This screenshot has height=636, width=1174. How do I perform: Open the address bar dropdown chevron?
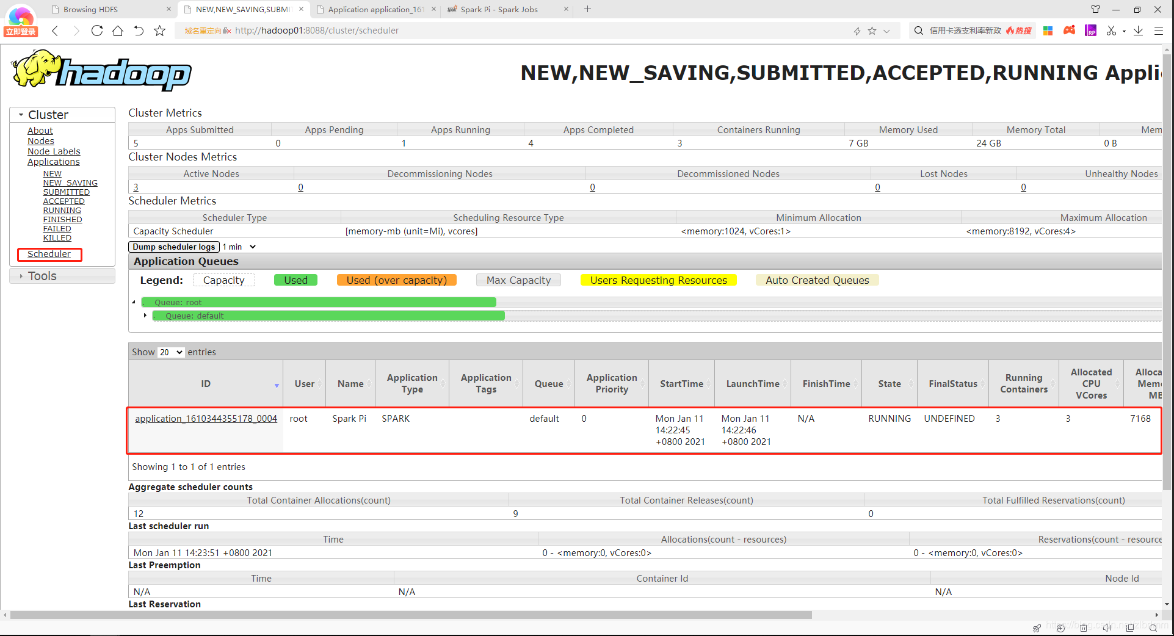click(x=886, y=31)
